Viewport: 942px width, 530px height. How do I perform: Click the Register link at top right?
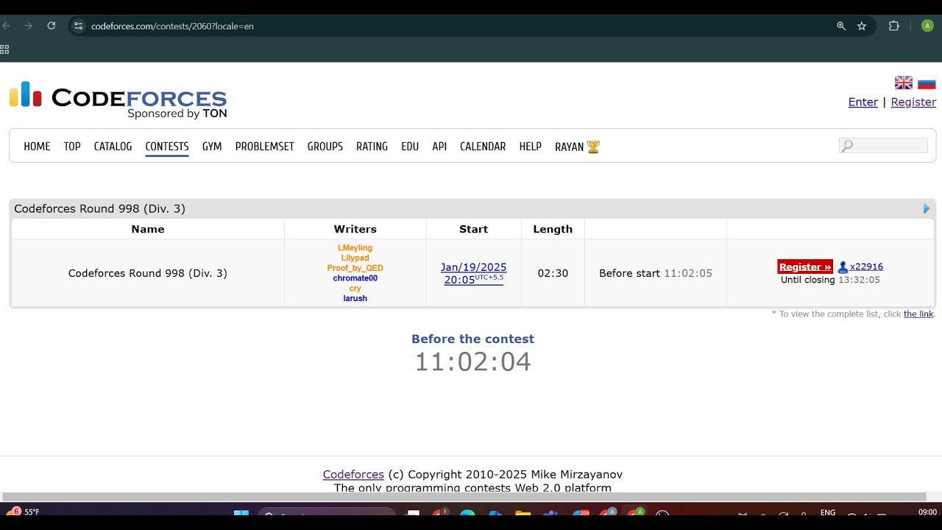tap(913, 102)
